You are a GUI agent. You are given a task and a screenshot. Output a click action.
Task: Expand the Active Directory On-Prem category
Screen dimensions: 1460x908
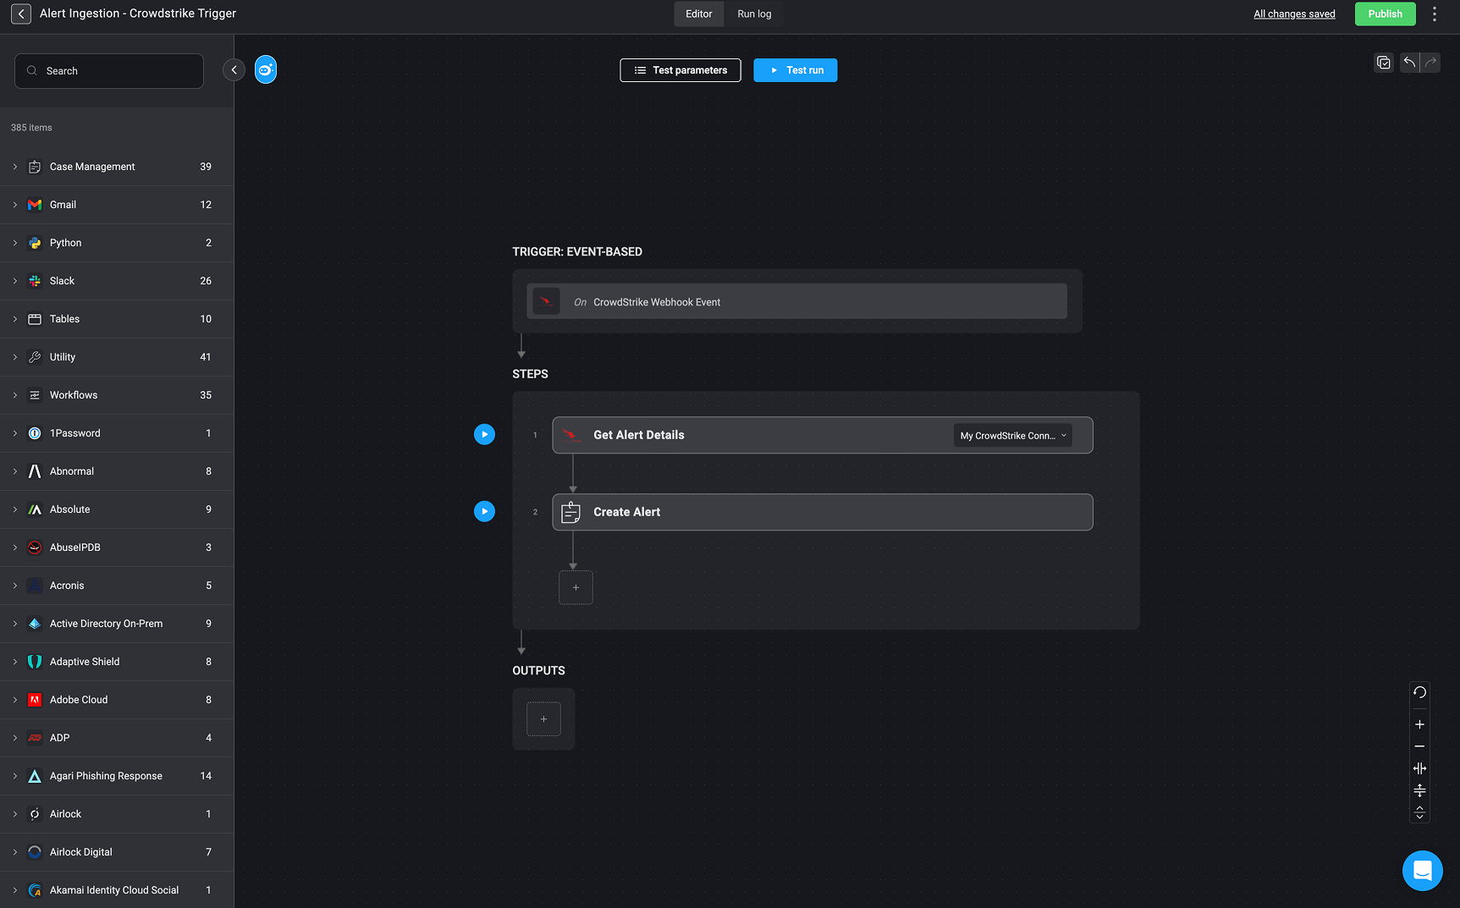[x=15, y=624]
